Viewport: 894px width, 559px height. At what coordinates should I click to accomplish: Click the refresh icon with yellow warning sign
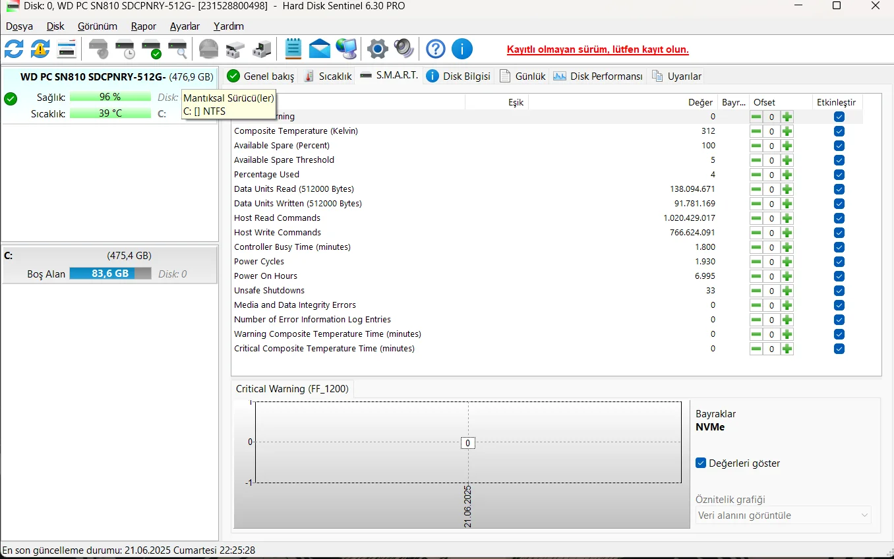(x=40, y=49)
